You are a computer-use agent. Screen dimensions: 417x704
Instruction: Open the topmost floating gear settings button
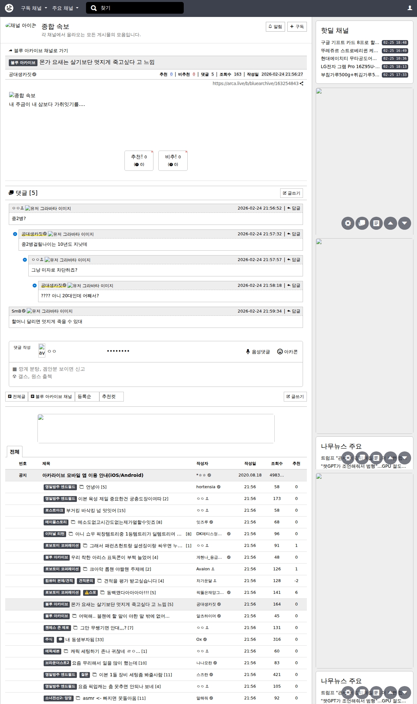point(348,223)
